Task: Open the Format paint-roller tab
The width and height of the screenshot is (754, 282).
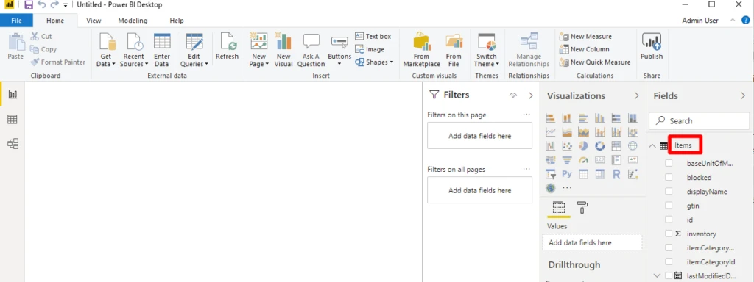Action: pyautogui.click(x=582, y=208)
